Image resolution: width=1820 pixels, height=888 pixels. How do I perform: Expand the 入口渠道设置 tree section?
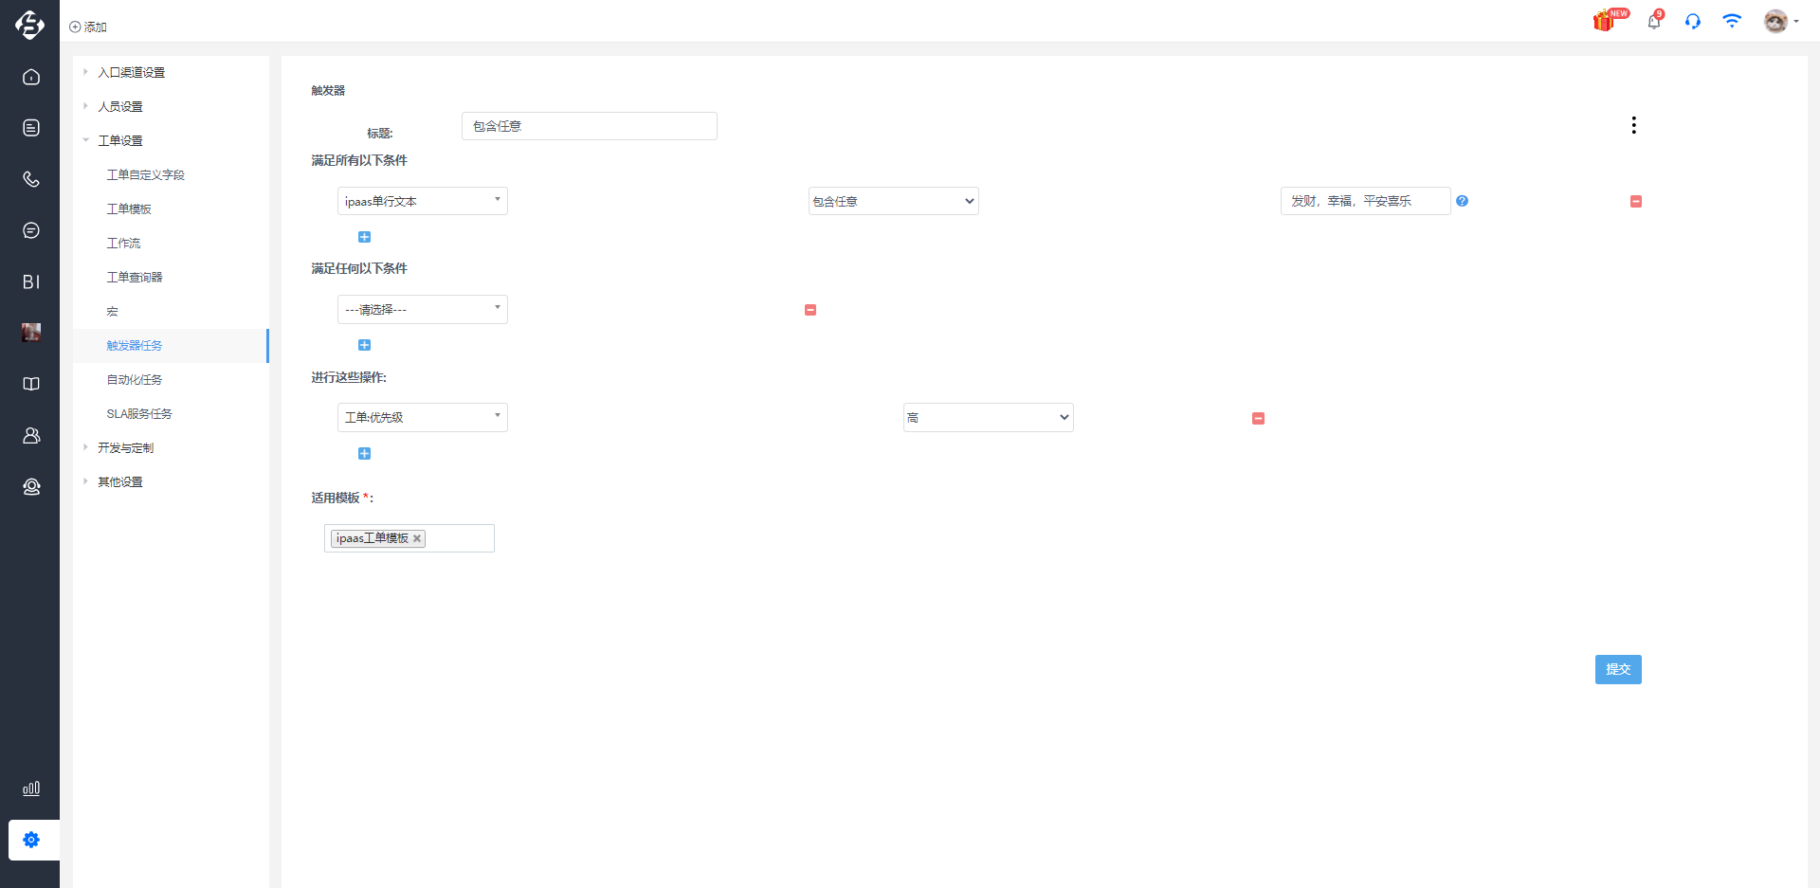85,72
